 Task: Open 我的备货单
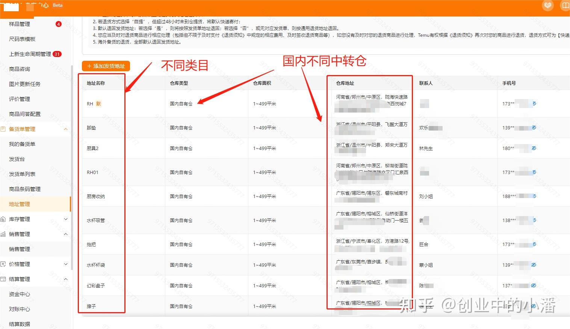(x=22, y=144)
